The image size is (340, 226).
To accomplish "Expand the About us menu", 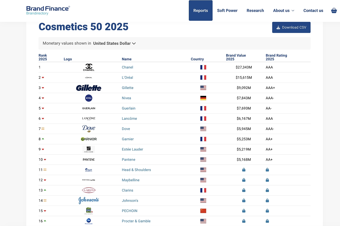I will point(284,10).
